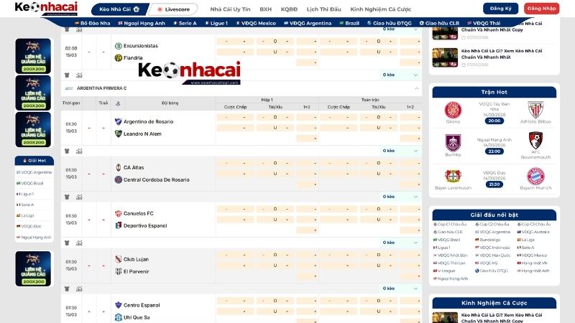
Task: Click the Đăng Ký button
Action: tap(500, 9)
